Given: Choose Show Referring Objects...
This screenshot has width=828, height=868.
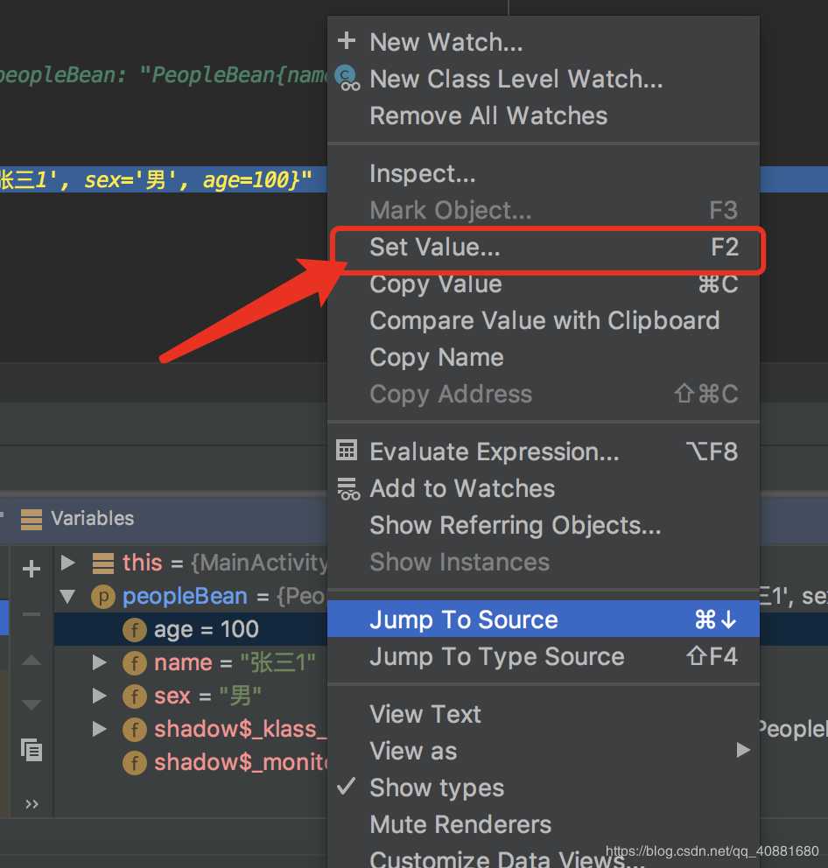Looking at the screenshot, I should click(x=543, y=525).
